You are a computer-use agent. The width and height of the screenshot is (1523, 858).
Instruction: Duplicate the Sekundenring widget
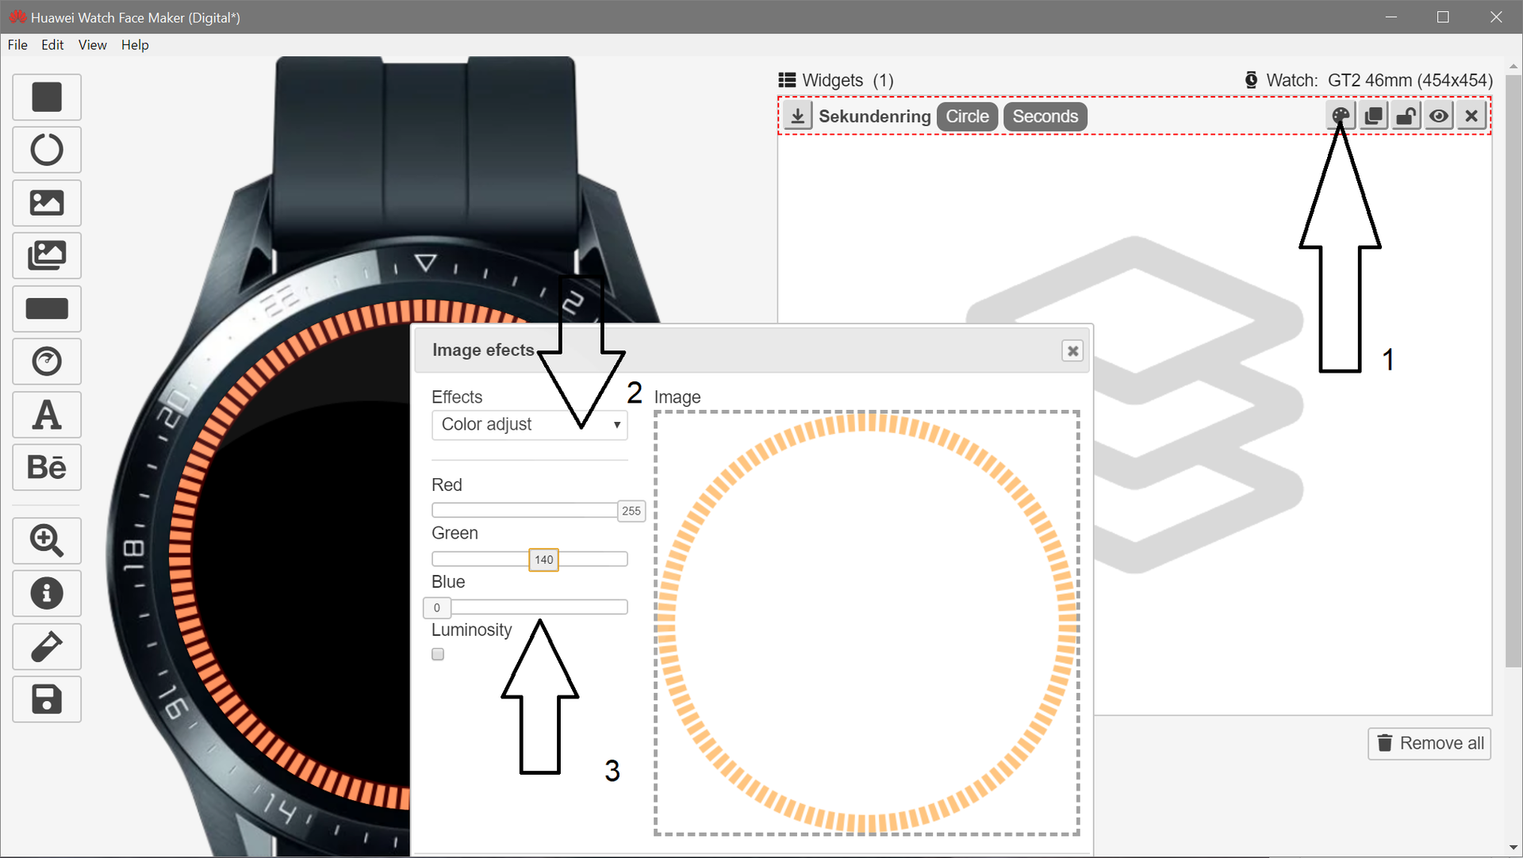pyautogui.click(x=1374, y=116)
